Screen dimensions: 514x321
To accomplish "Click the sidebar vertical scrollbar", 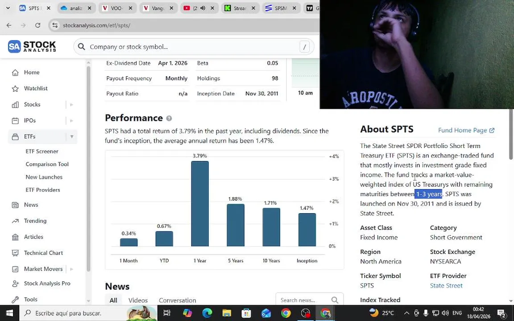I will click(88, 169).
